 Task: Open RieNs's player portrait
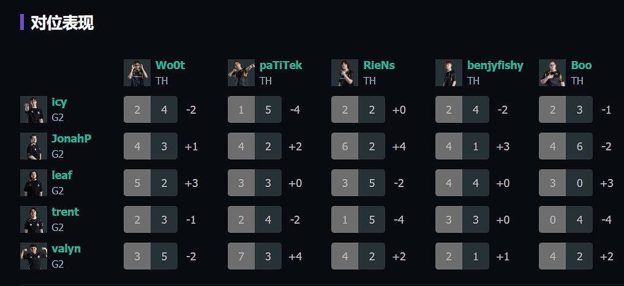345,73
